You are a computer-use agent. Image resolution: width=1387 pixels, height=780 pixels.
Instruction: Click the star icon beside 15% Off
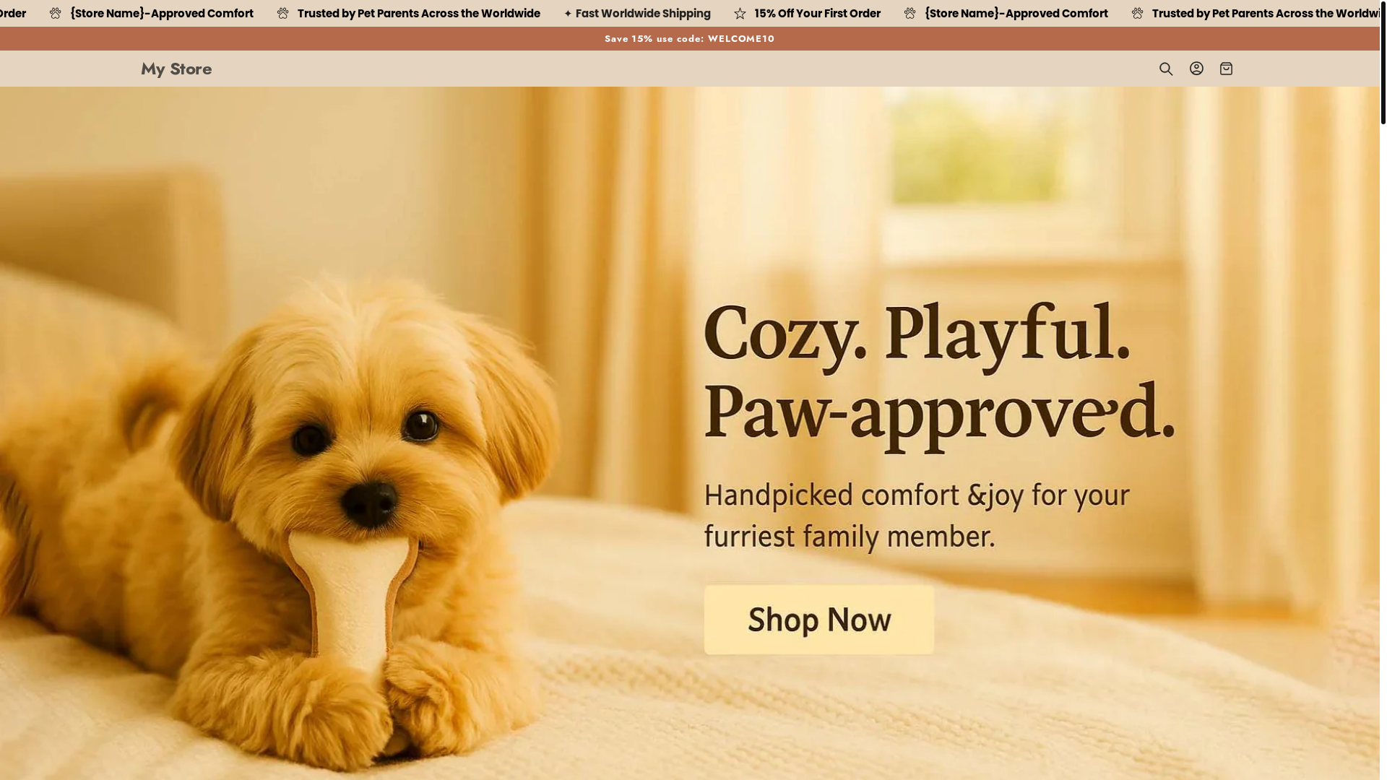pos(740,14)
